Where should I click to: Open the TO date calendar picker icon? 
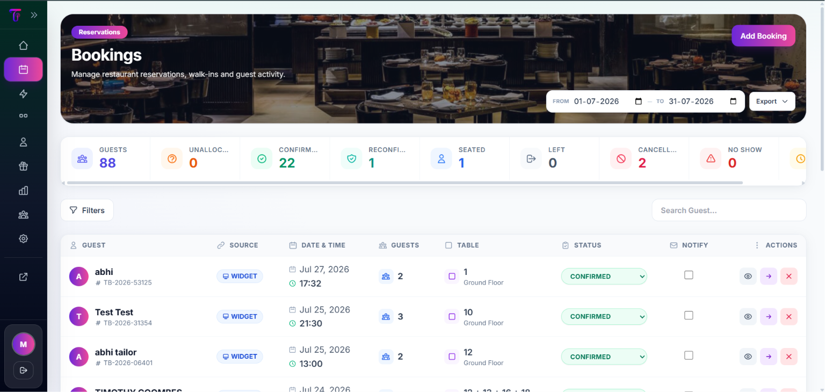coord(733,101)
